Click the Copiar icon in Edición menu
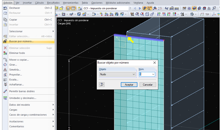 5,20
